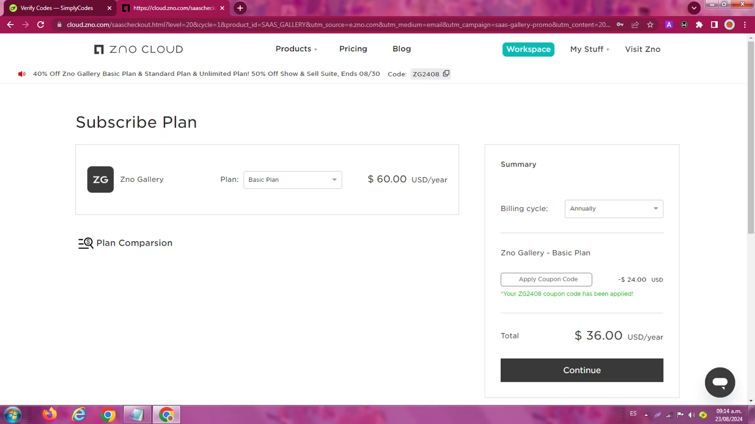The image size is (755, 424).
Task: Go to the Pricing page
Action: coord(353,49)
